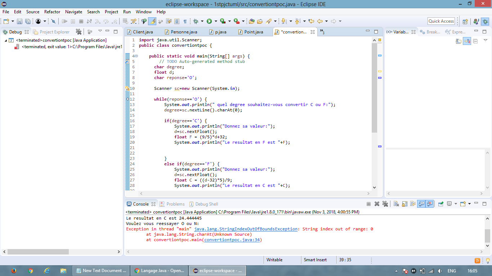Viewport: 492px width, 276px height.
Task: Click the editor vertical scrollbar
Action: pos(374,88)
